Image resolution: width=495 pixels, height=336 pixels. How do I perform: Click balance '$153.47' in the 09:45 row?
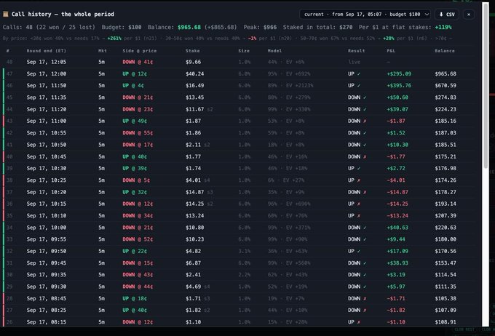pos(445,263)
